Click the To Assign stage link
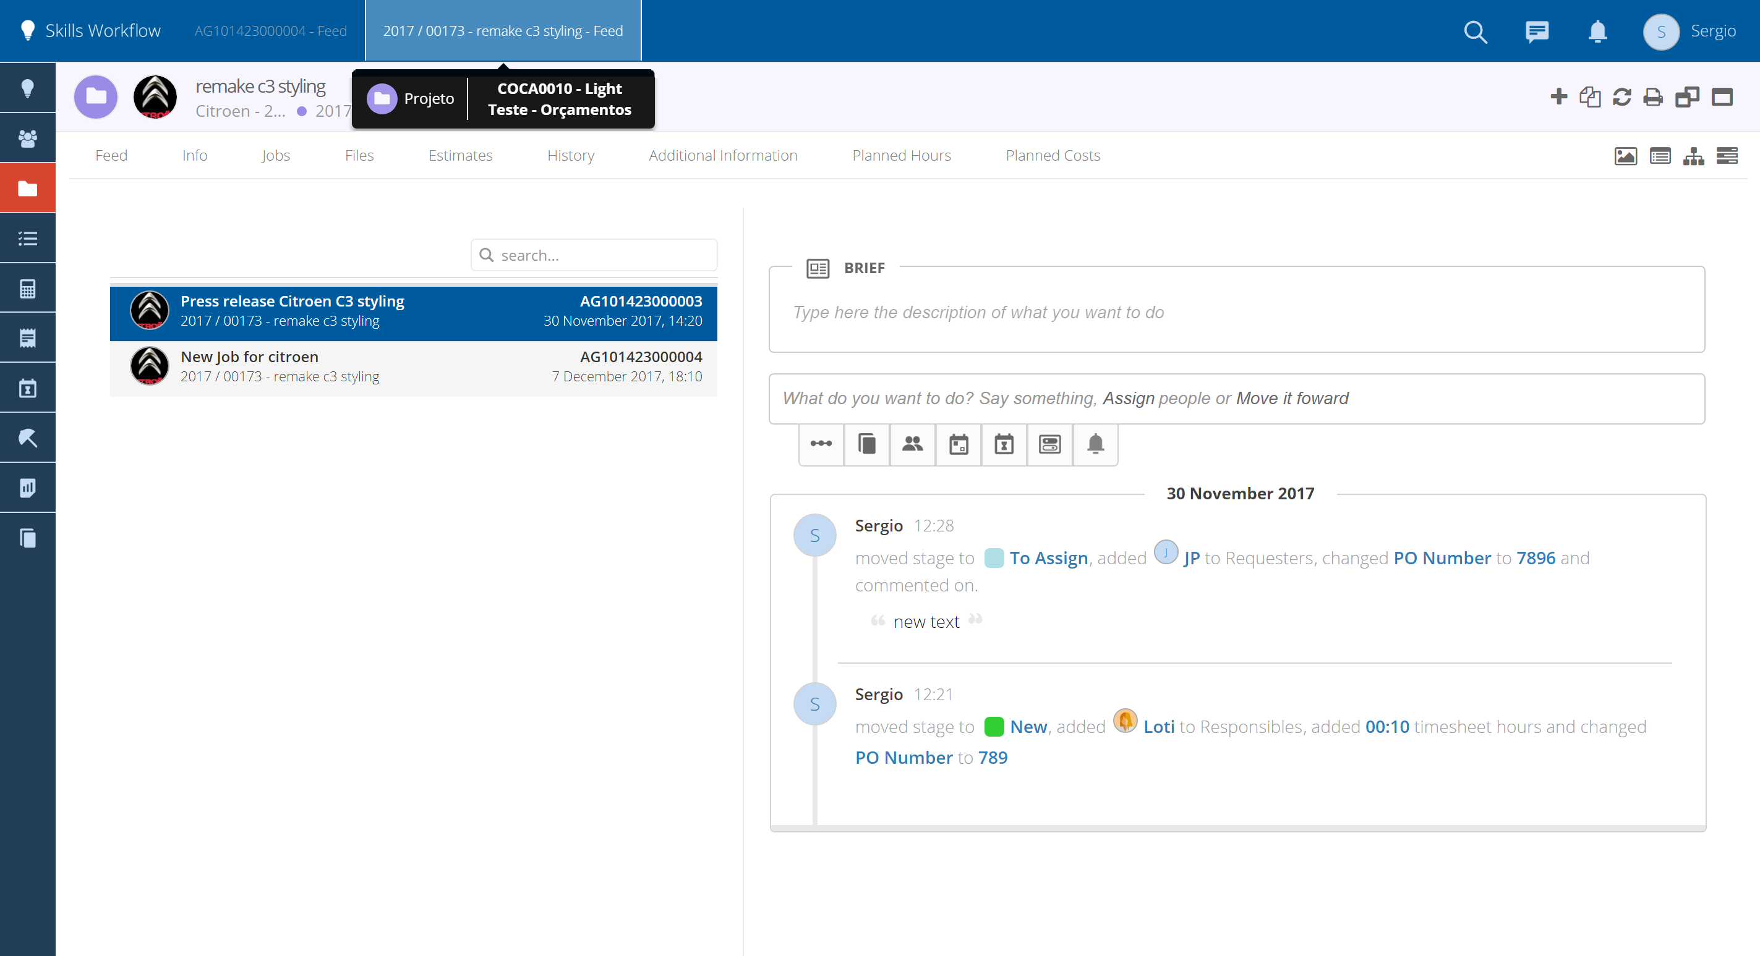The height and width of the screenshot is (956, 1760). (x=1048, y=558)
